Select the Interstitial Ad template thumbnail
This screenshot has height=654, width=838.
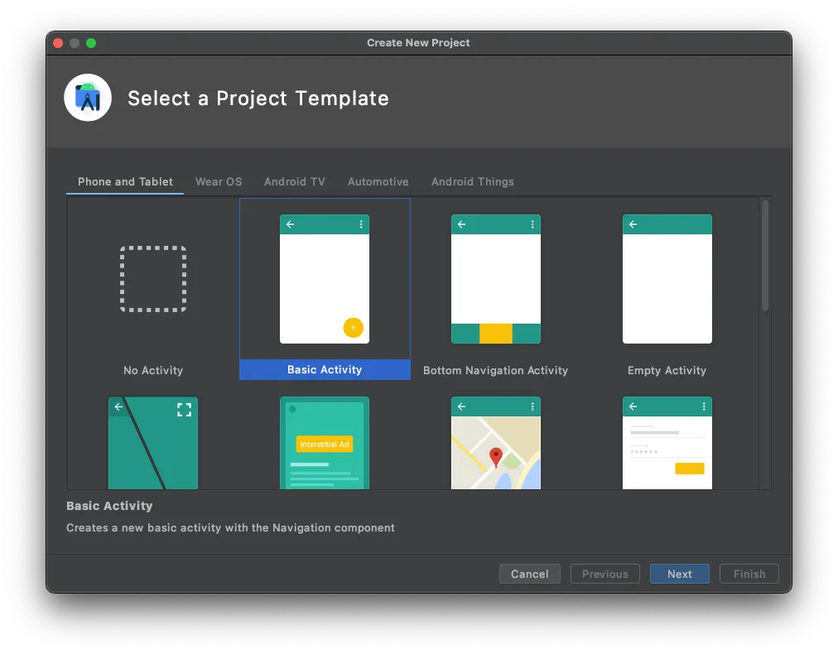(325, 443)
